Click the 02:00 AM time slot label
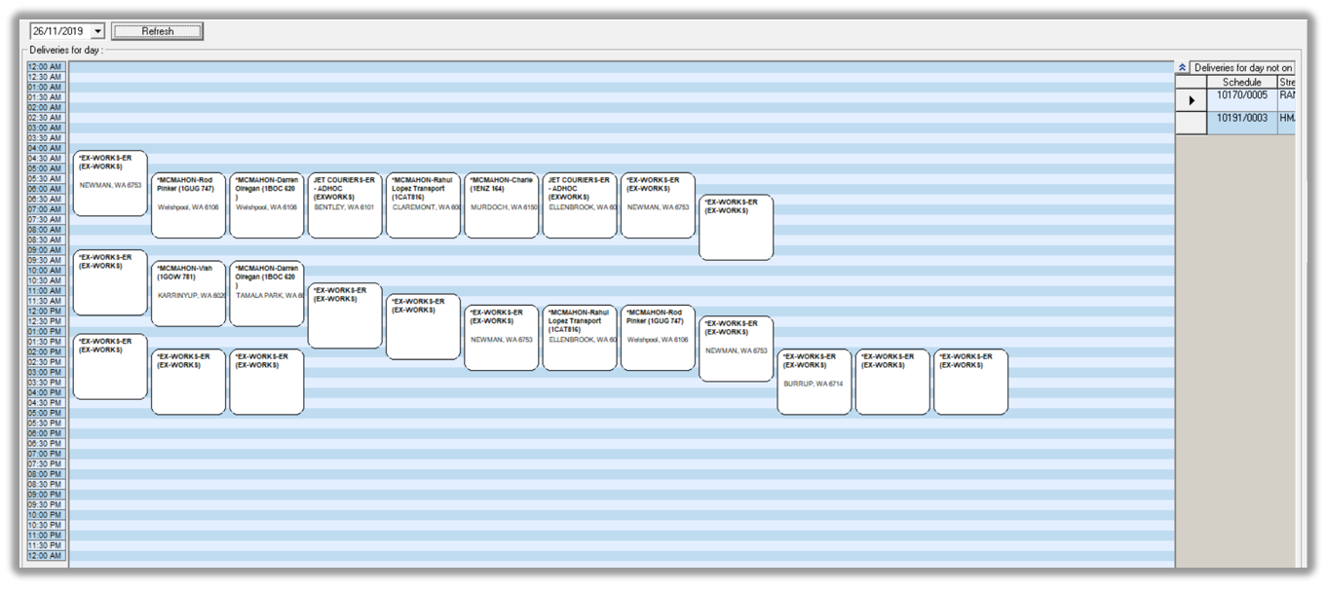Viewport: 1326px width, 590px height. [46, 107]
